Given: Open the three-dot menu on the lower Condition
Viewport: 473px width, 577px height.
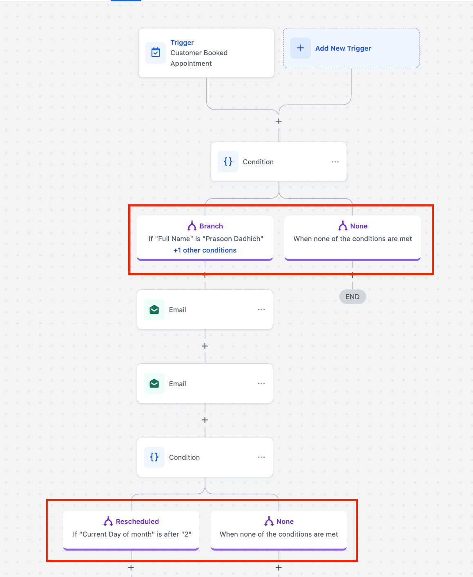Looking at the screenshot, I should (x=261, y=457).
